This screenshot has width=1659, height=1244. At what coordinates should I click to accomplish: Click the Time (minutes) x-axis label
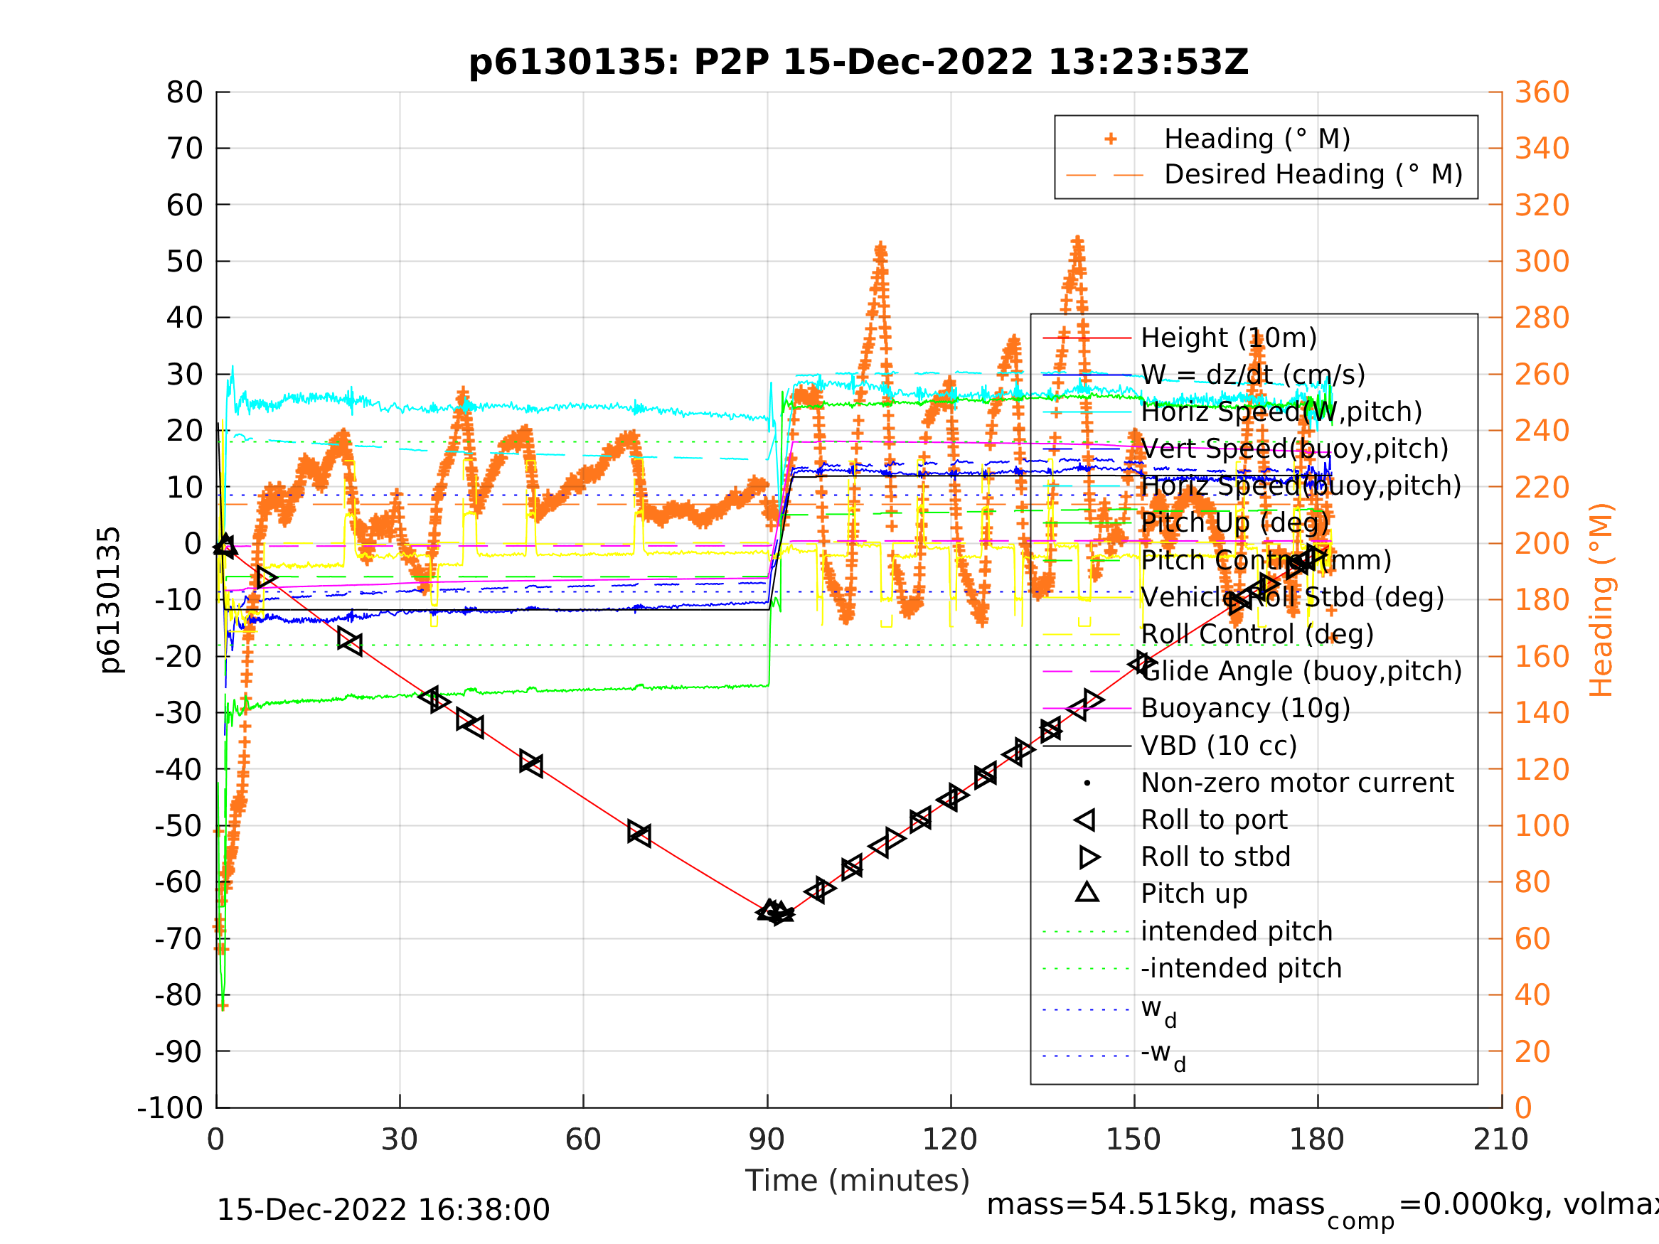point(858,1181)
